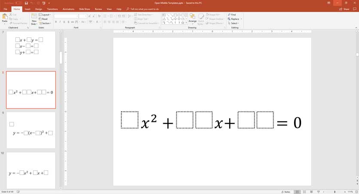This screenshot has height=194, width=359.
Task: Switch to Reading view
Action: click(311, 192)
